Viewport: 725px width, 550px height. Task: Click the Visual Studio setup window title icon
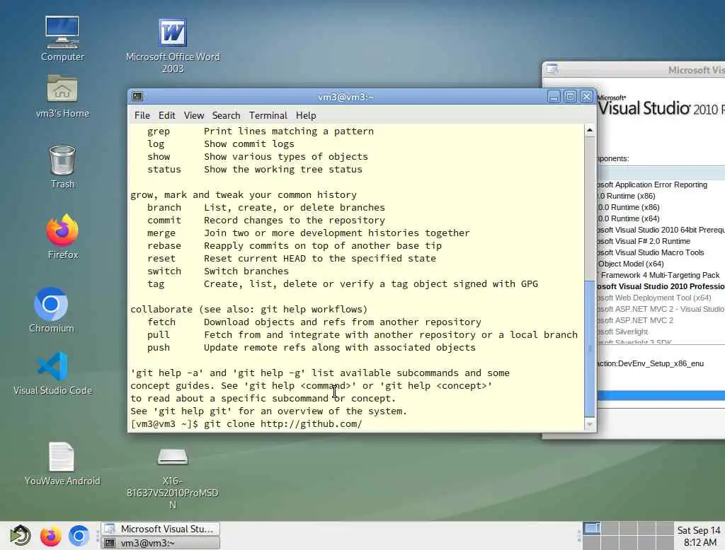(552, 69)
